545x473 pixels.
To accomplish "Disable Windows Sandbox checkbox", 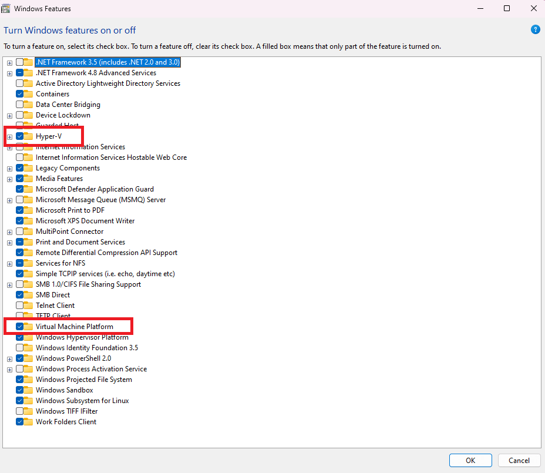I will click(x=20, y=390).
